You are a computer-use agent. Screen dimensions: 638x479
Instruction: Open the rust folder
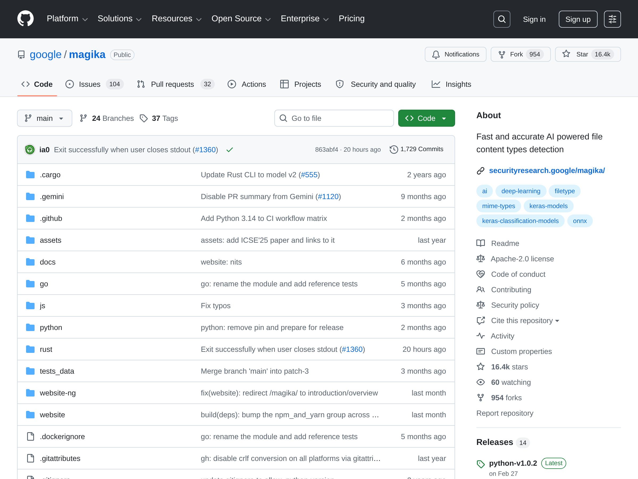46,349
